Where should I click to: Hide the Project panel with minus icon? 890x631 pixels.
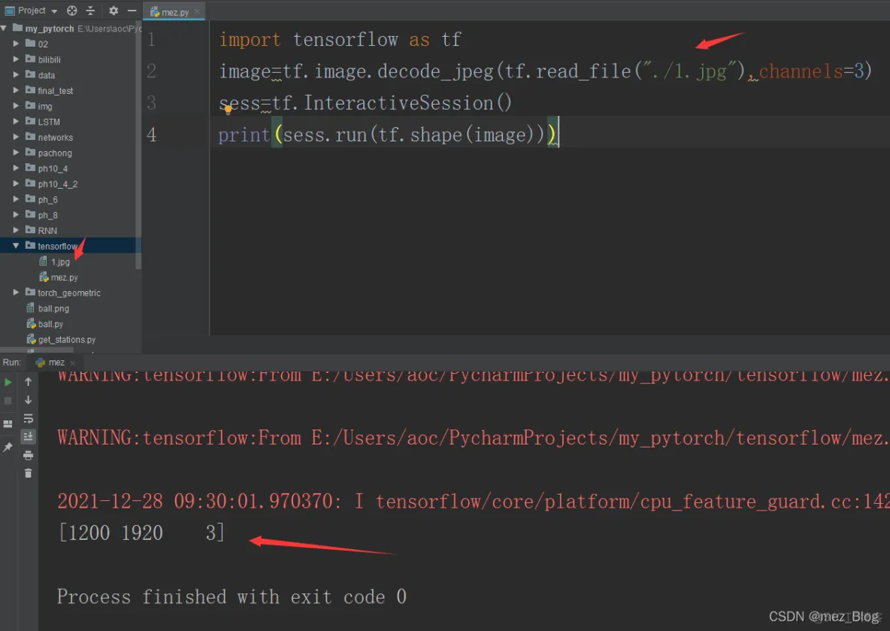click(x=132, y=11)
